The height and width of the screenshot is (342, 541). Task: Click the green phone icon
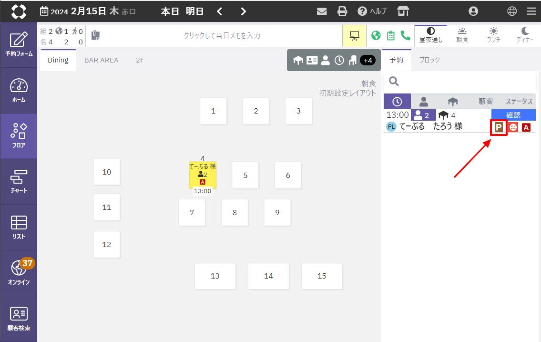coord(405,35)
